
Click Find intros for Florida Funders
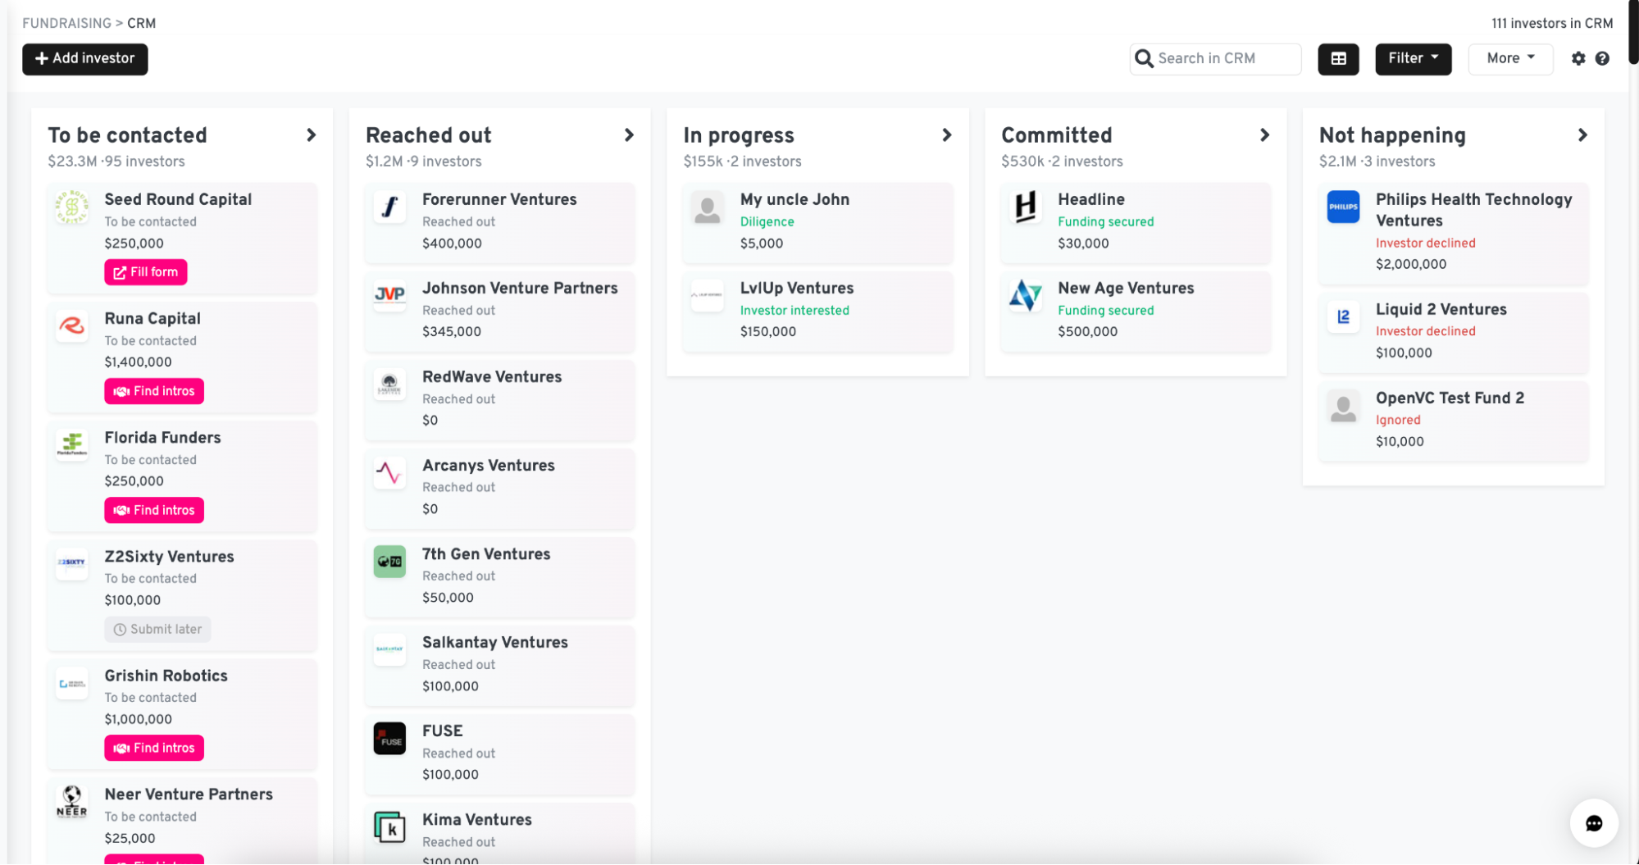tap(154, 510)
